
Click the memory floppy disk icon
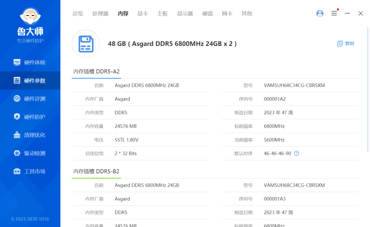click(x=86, y=44)
